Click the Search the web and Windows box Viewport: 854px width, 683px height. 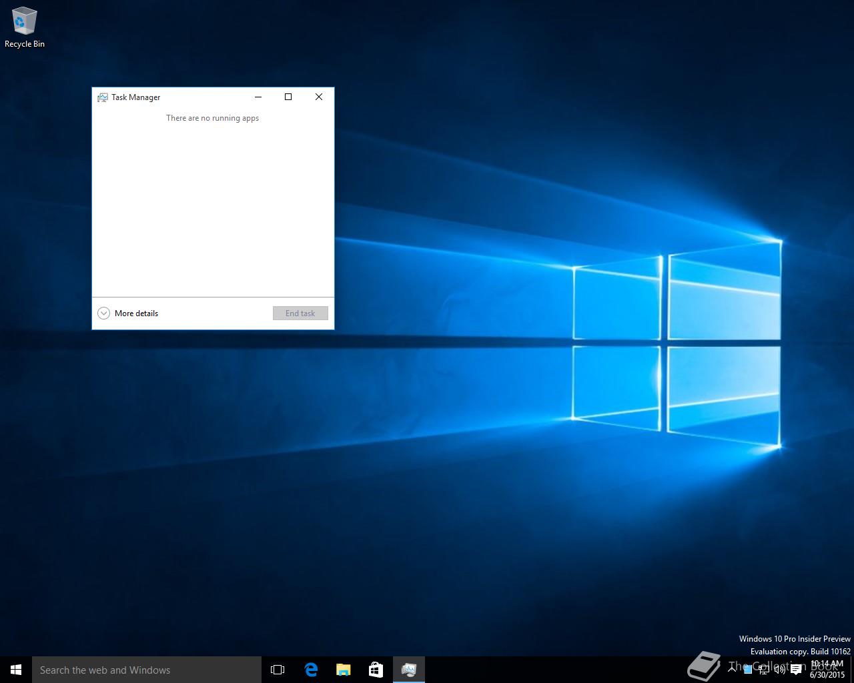(147, 670)
